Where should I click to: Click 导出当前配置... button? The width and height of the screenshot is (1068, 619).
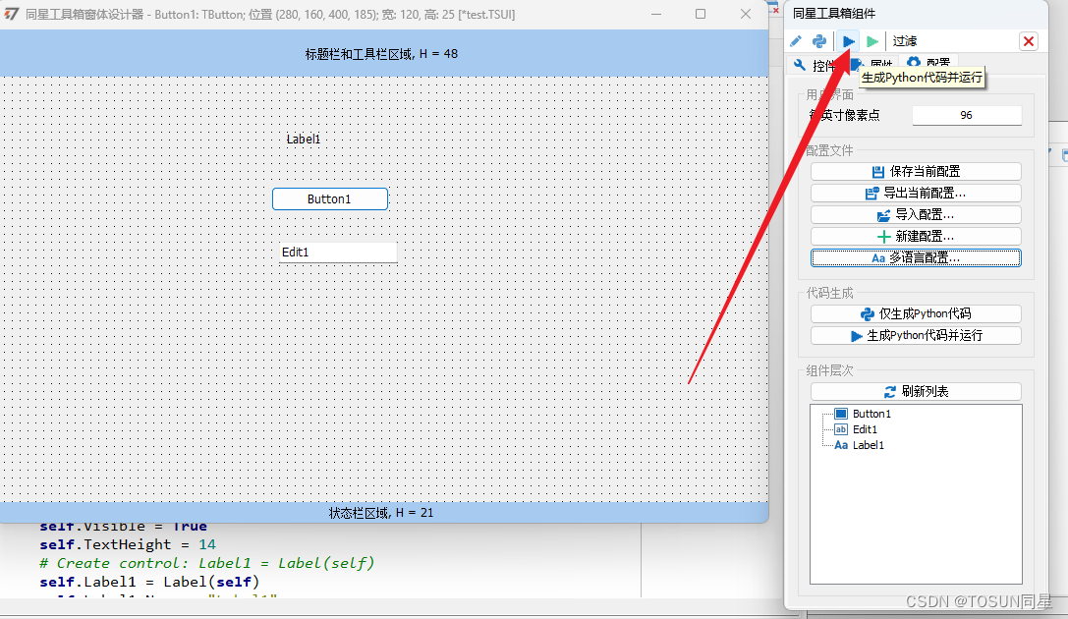click(x=916, y=194)
